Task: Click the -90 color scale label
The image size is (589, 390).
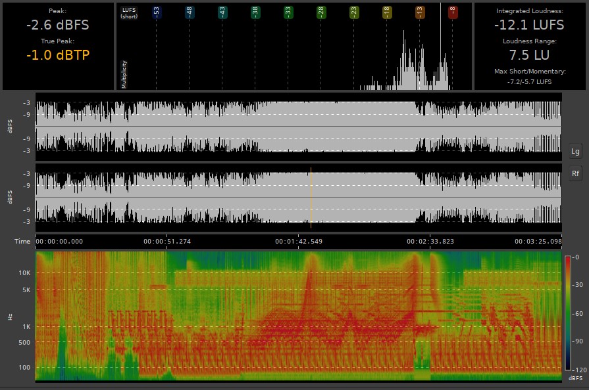Action: (578, 341)
